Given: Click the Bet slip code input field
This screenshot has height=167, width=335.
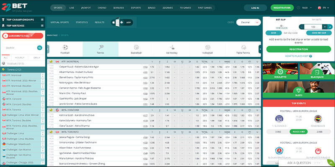Looking at the screenshot, I should click(294, 33).
